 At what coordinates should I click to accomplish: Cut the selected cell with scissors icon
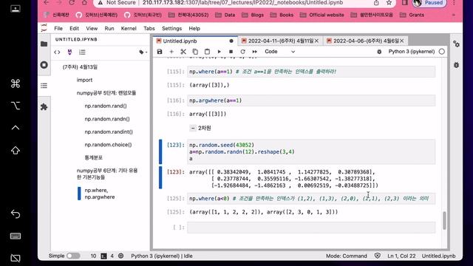(183, 52)
